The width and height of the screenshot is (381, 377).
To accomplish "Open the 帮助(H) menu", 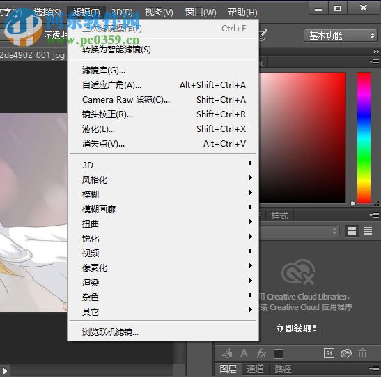I will click(242, 12).
